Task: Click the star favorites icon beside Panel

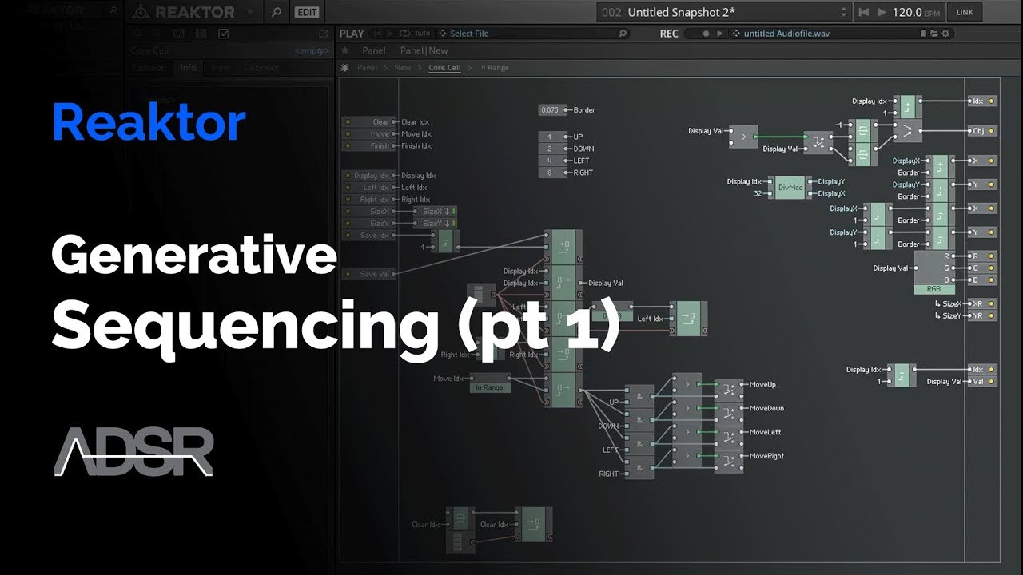Action: (345, 50)
